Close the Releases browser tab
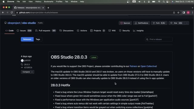194x109 pixels. coord(43,8)
